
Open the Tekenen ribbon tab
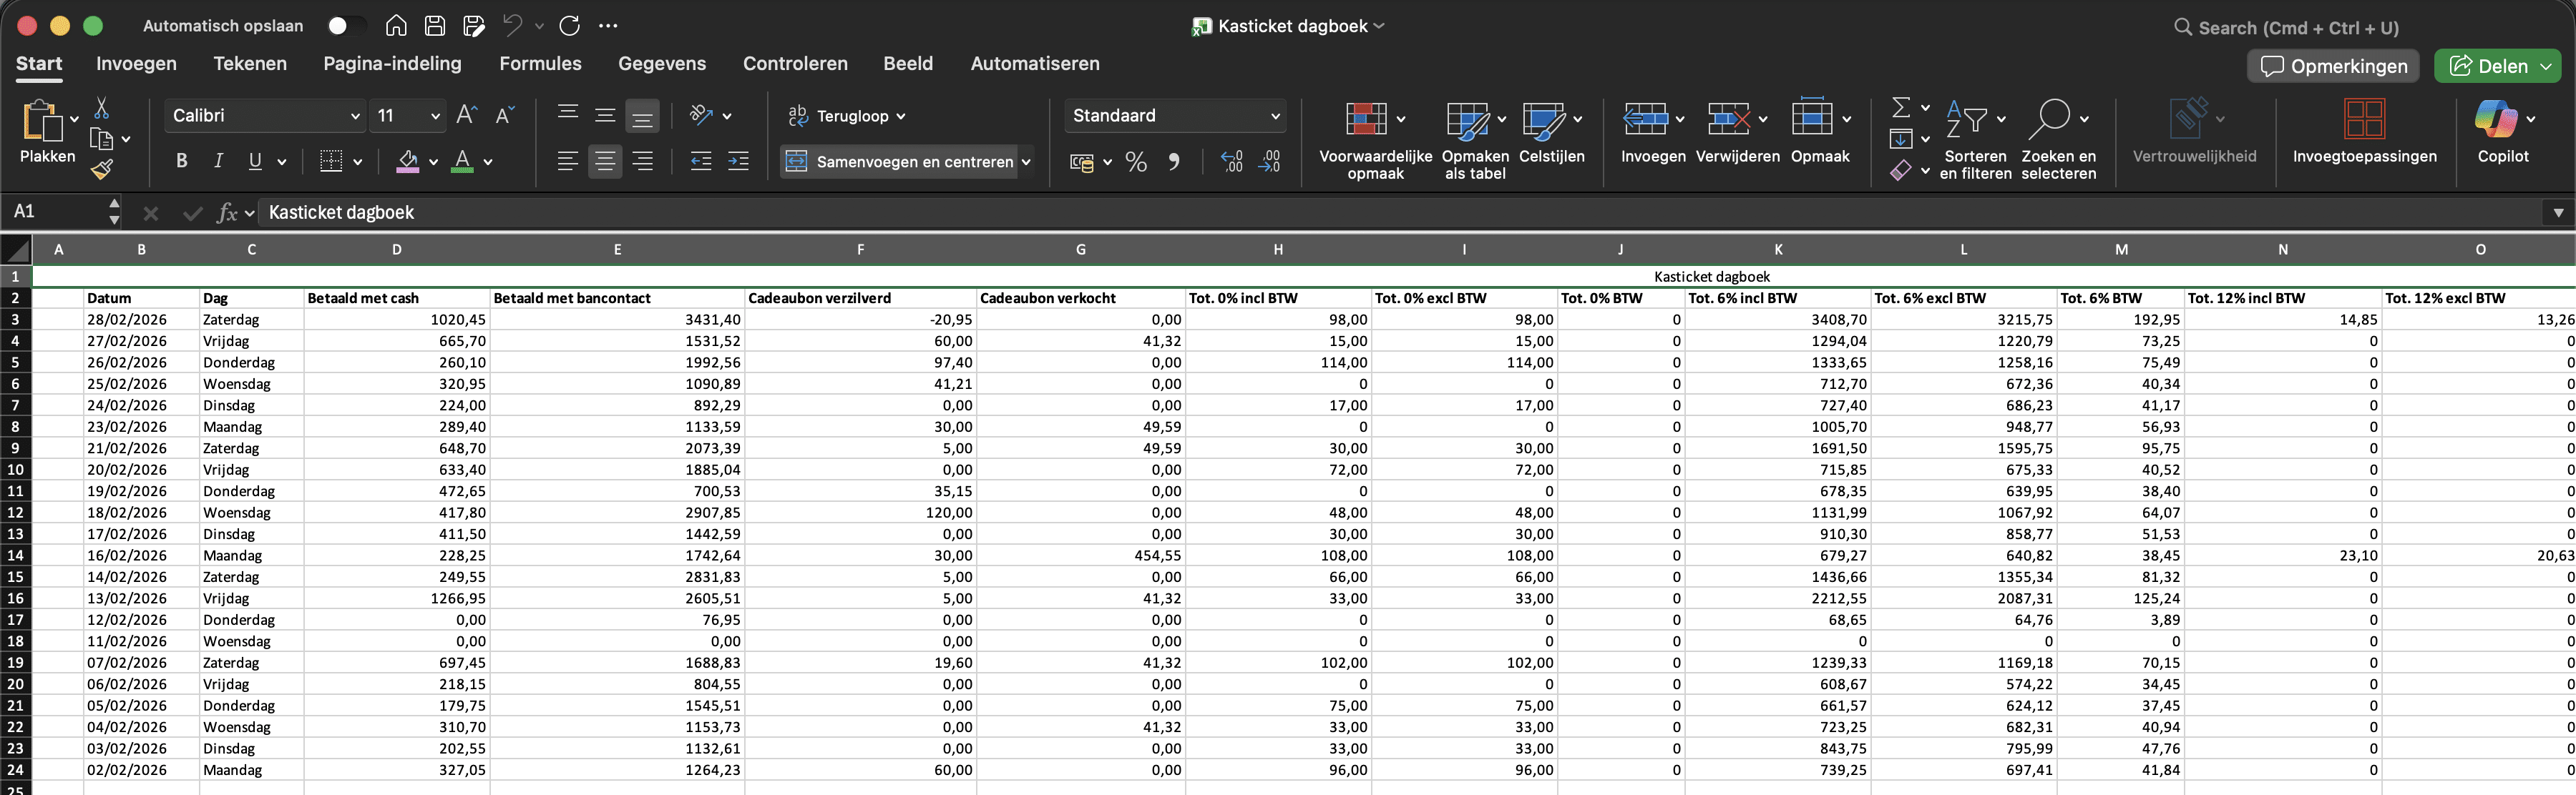pos(250,64)
